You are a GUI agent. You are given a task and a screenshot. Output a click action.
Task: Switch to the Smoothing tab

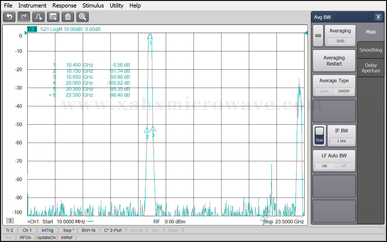click(371, 50)
